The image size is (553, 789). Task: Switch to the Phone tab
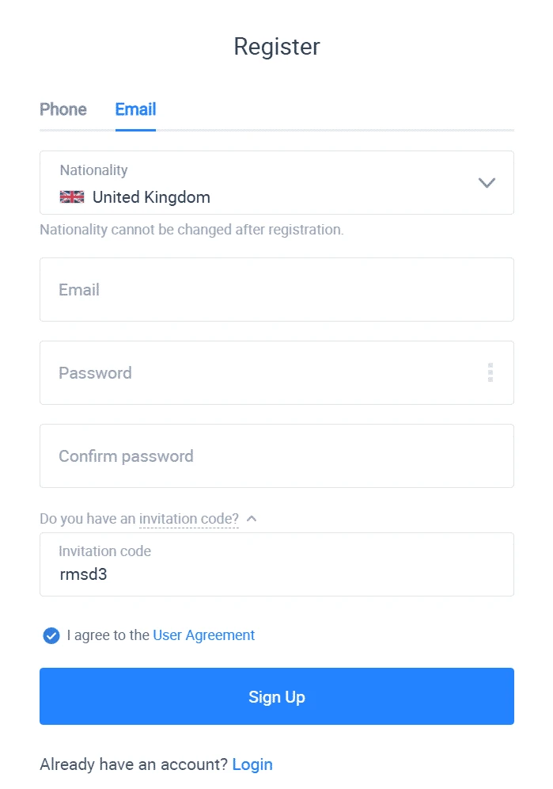pos(62,109)
